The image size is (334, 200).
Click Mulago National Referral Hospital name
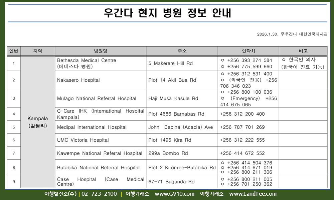(97, 98)
